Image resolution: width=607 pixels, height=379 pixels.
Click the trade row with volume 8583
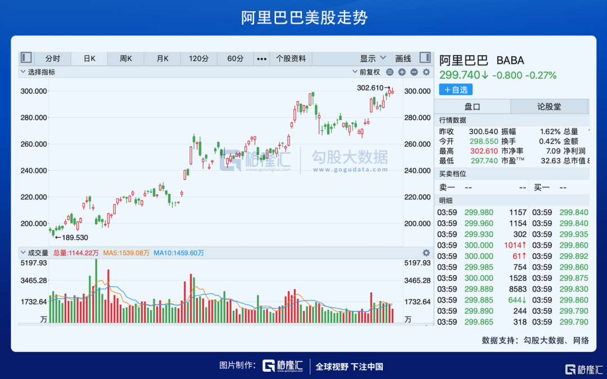(482, 289)
